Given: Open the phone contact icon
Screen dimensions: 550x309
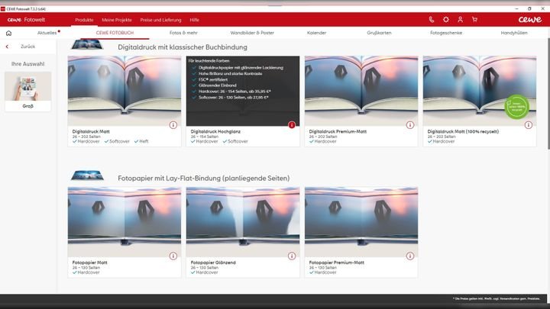Looking at the screenshot, I should (432, 20).
